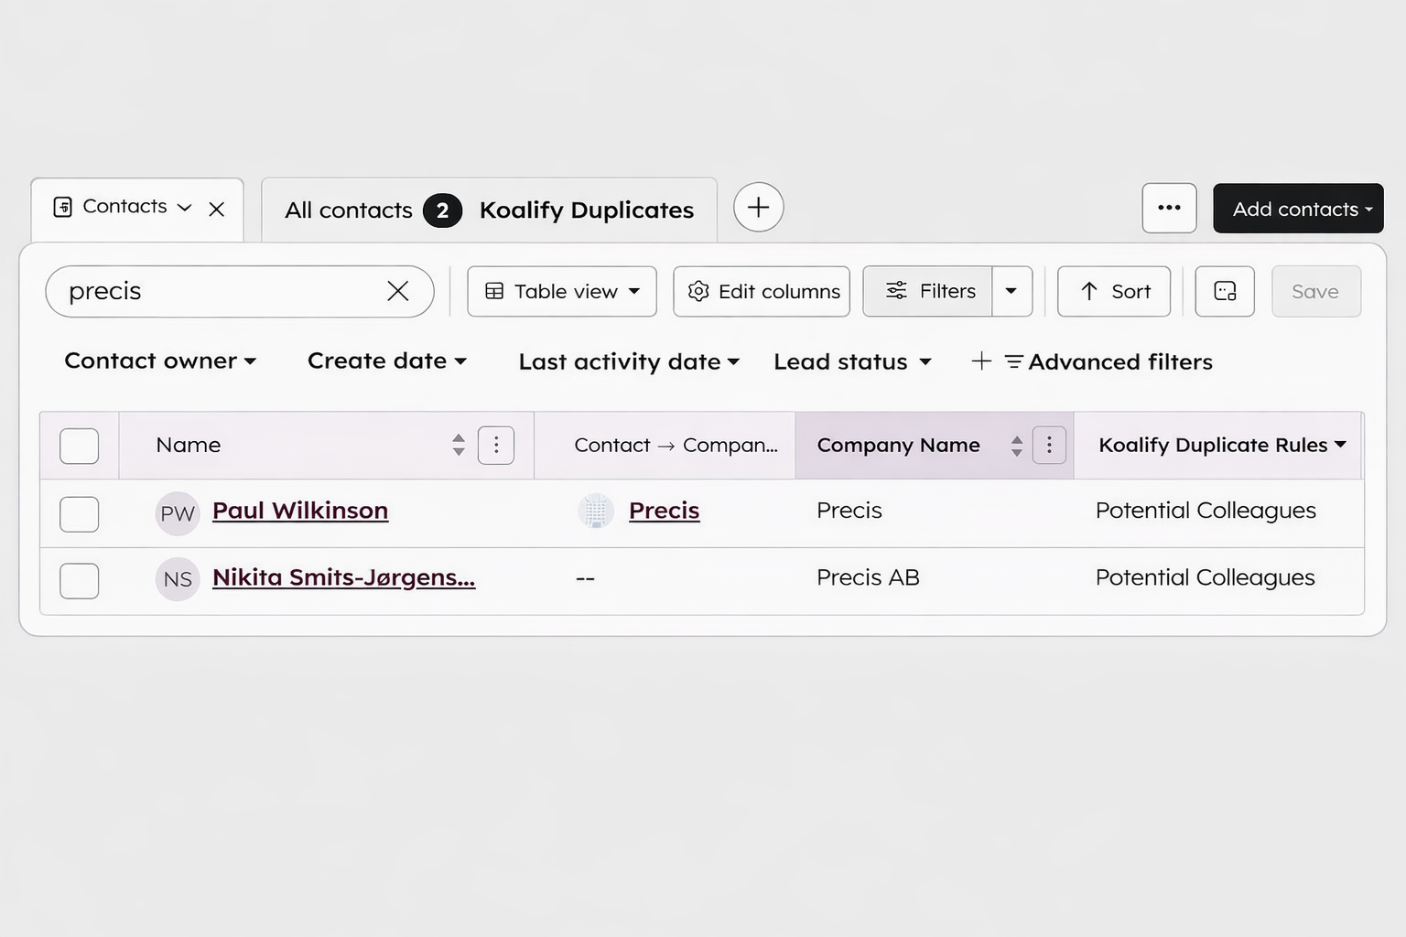1406x937 pixels.
Task: Close the Contacts tab
Action: (x=217, y=210)
